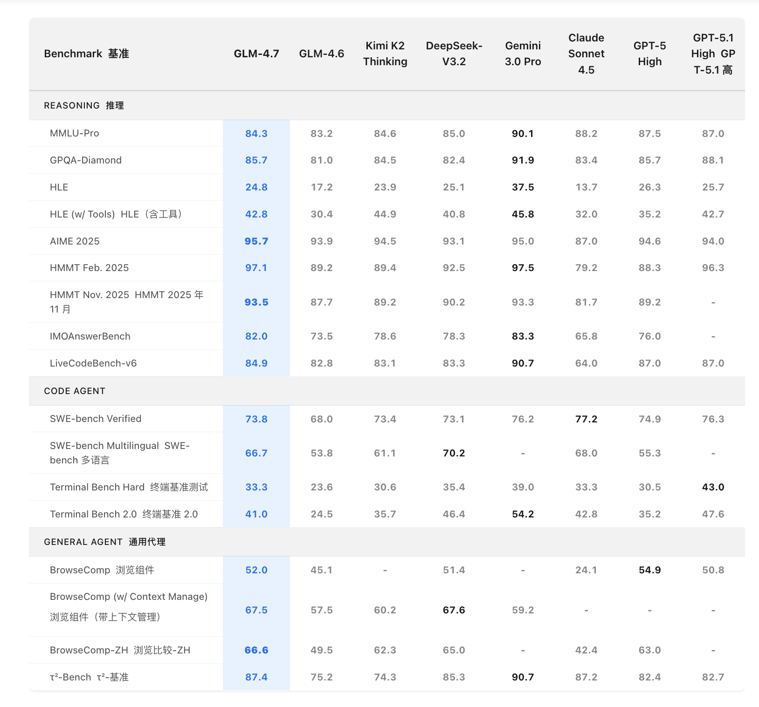Select the GPT-5 High column header
Image resolution: width=759 pixels, height=707 pixels.
click(650, 54)
